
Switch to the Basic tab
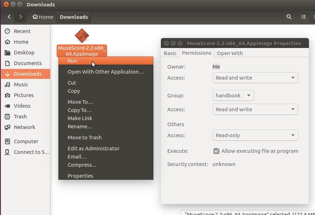(x=170, y=53)
